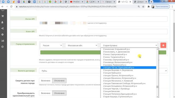Viewport: 175px width, 98px height.
Task: Click the zoom magnifier icon in the address bar
Action: (x=139, y=7)
